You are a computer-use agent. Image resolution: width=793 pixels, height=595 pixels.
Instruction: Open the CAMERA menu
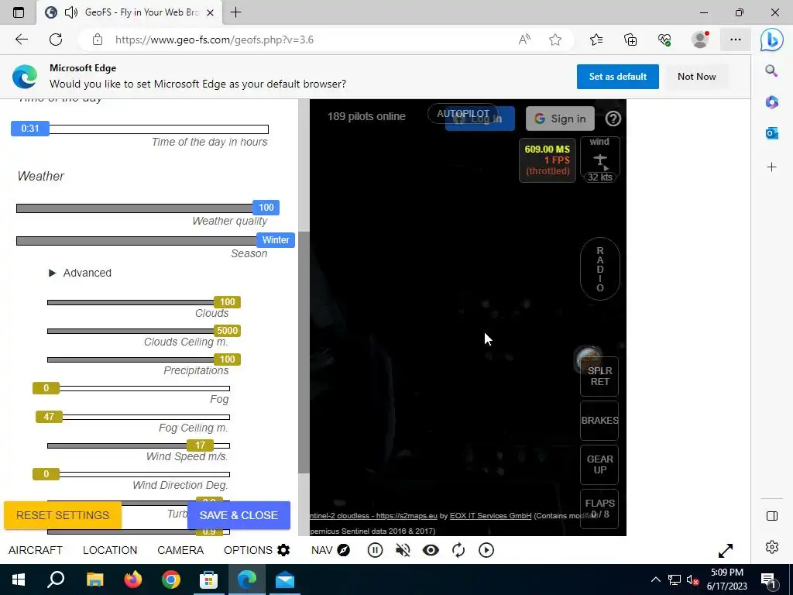[180, 550]
